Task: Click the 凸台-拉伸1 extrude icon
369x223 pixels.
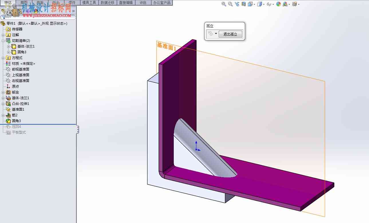Action: tap(8, 104)
